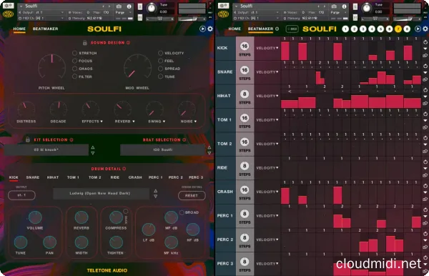
Task: Toggle the lock icon beside Sound Design
Action: 85,43
